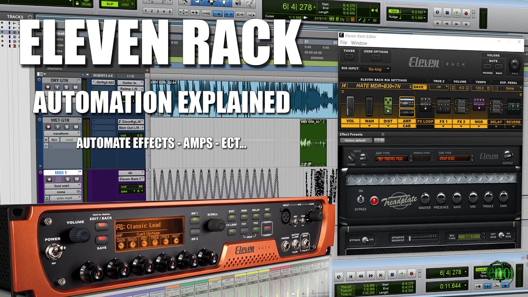Click the Record button in bottom transport

point(411,274)
